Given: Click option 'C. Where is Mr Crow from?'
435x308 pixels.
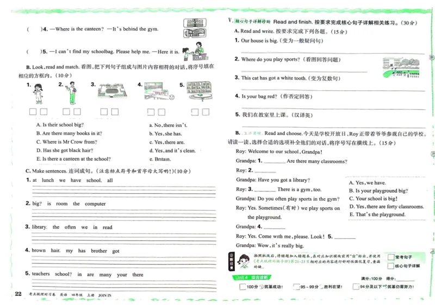Looking at the screenshot, I should pyautogui.click(x=66, y=142).
